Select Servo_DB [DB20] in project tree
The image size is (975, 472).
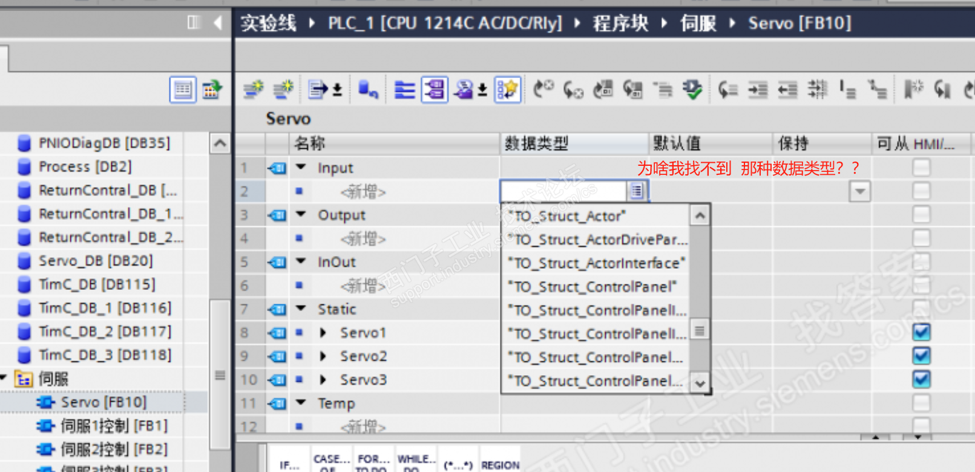point(96,261)
